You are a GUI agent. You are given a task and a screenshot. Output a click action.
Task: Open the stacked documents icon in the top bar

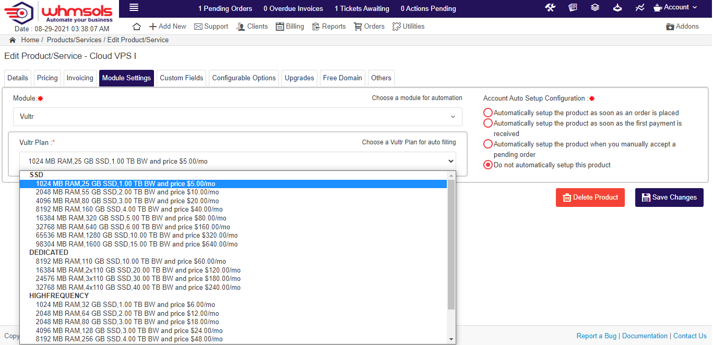(x=573, y=8)
